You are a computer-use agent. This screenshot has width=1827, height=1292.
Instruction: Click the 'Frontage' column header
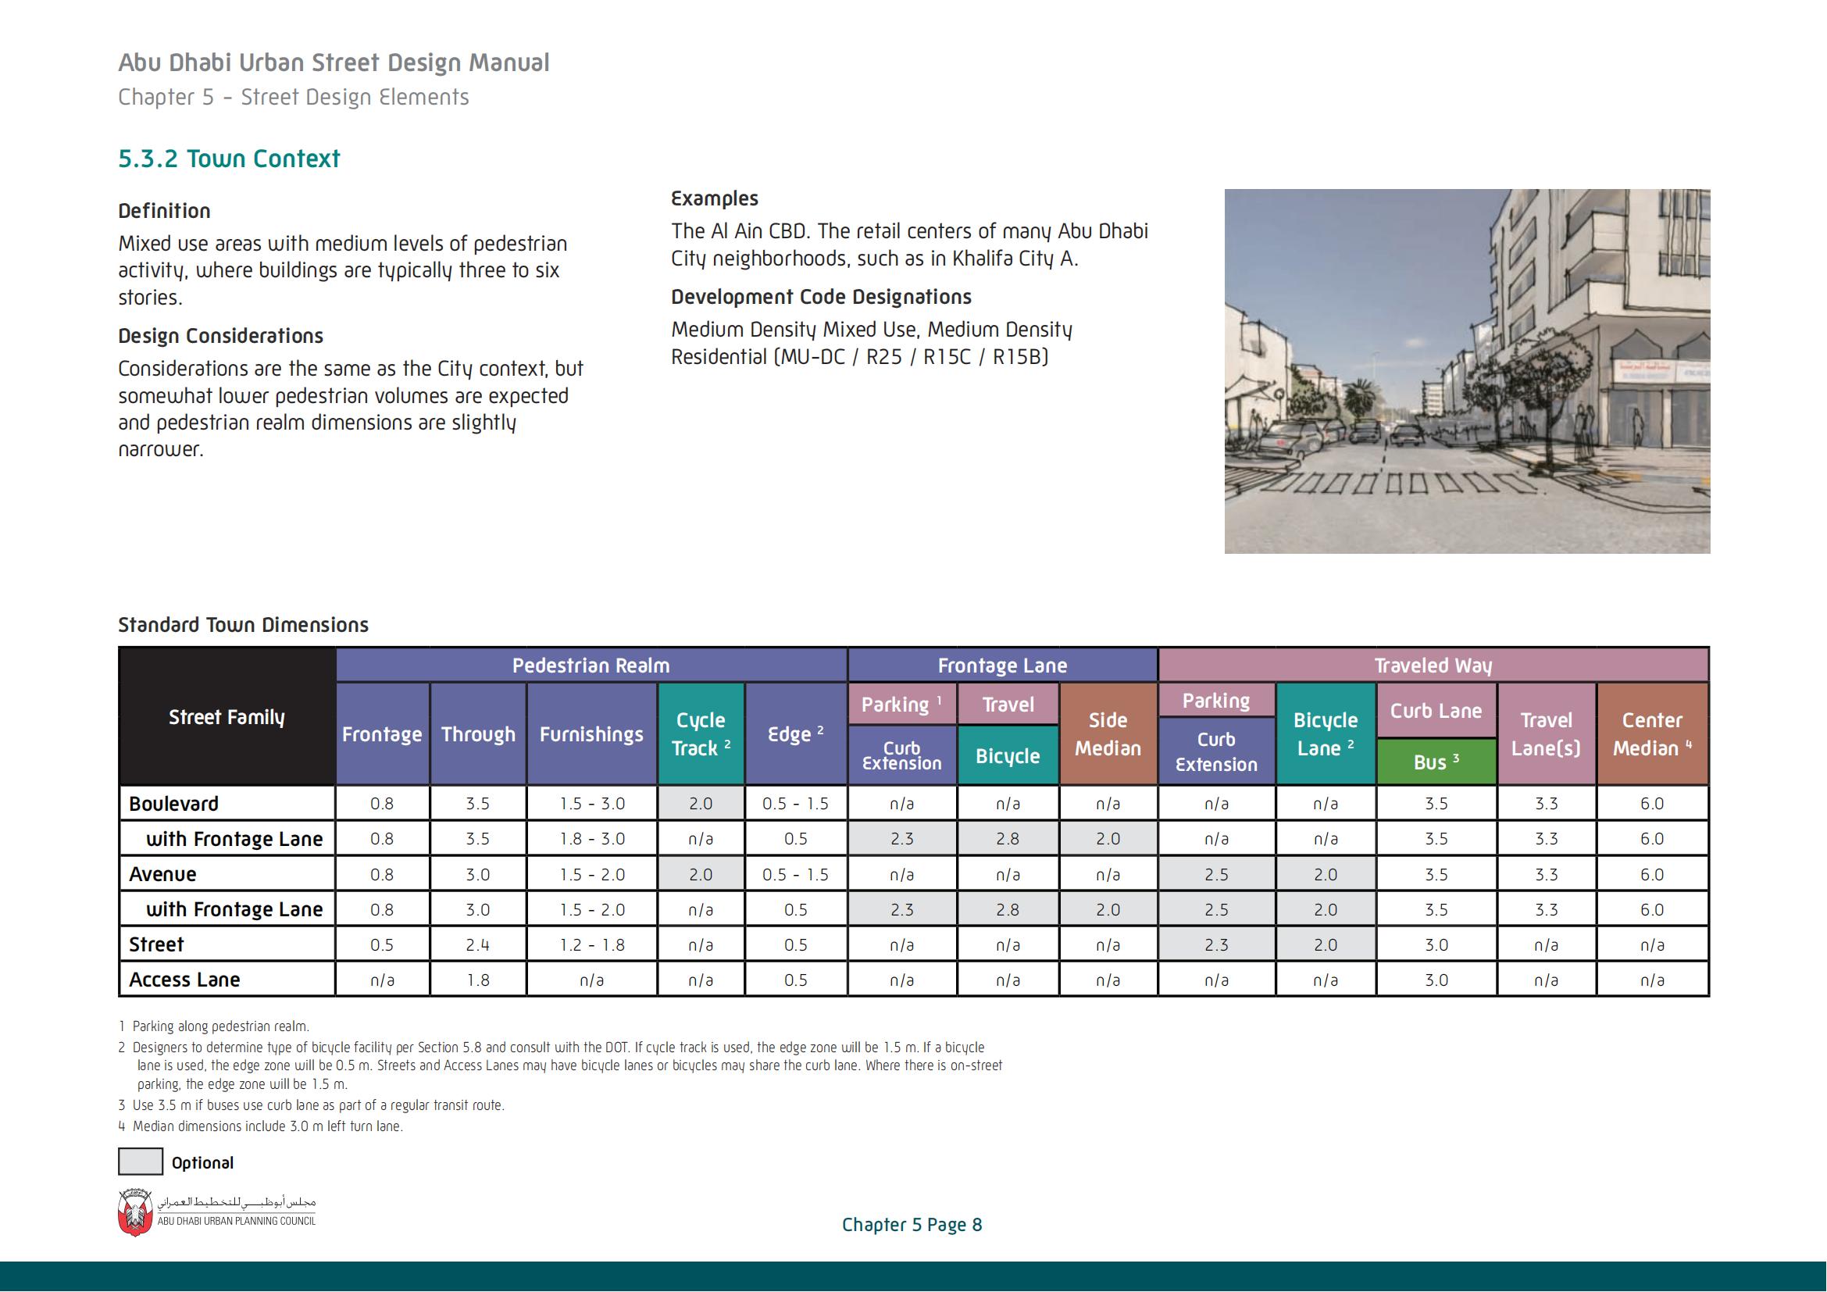[x=383, y=733]
